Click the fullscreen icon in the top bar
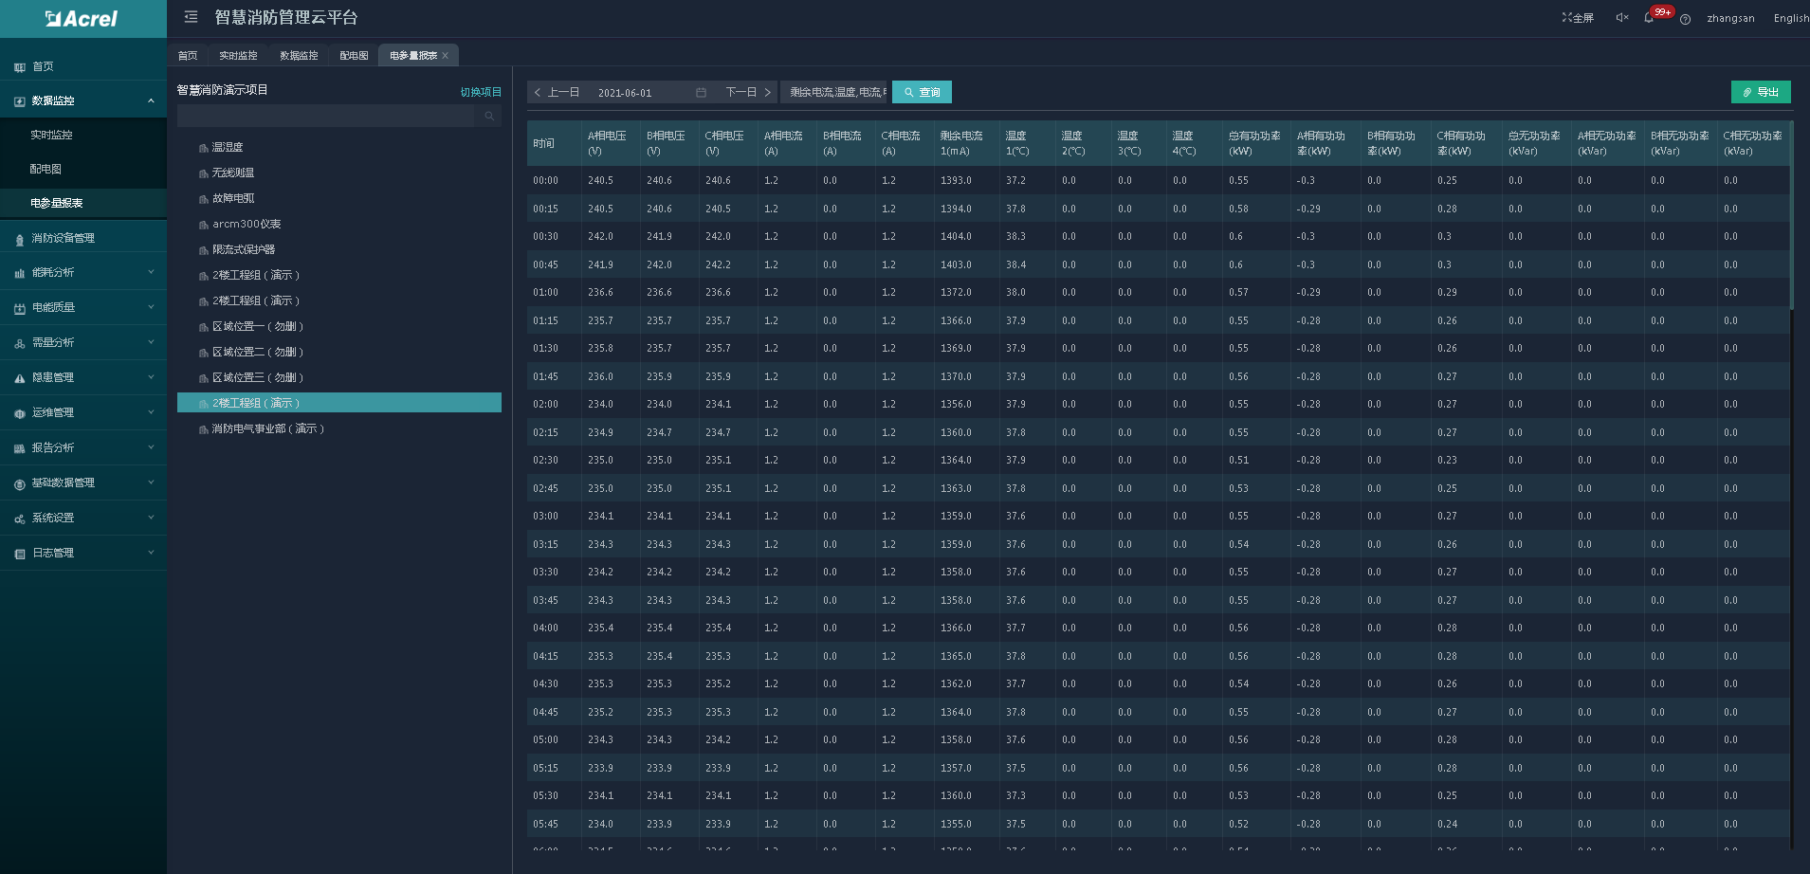The image size is (1810, 874). pyautogui.click(x=1578, y=18)
